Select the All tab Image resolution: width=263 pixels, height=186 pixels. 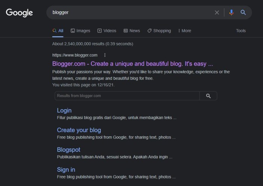tap(58, 31)
